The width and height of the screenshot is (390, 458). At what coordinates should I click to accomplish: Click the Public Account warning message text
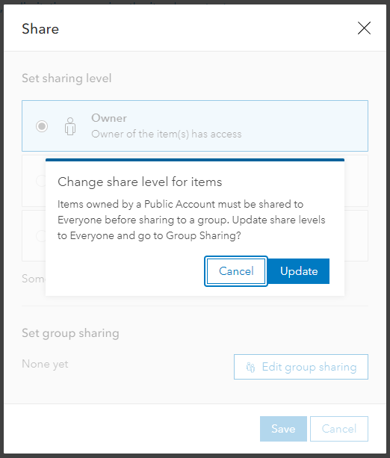[x=191, y=220]
